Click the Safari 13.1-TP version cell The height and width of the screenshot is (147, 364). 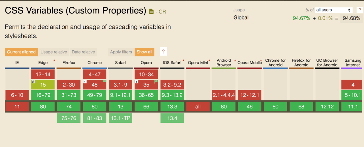point(121,118)
